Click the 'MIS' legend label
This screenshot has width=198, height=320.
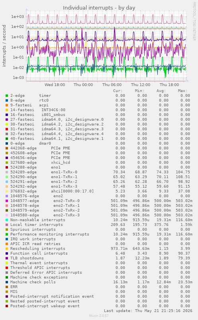tap(14, 292)
